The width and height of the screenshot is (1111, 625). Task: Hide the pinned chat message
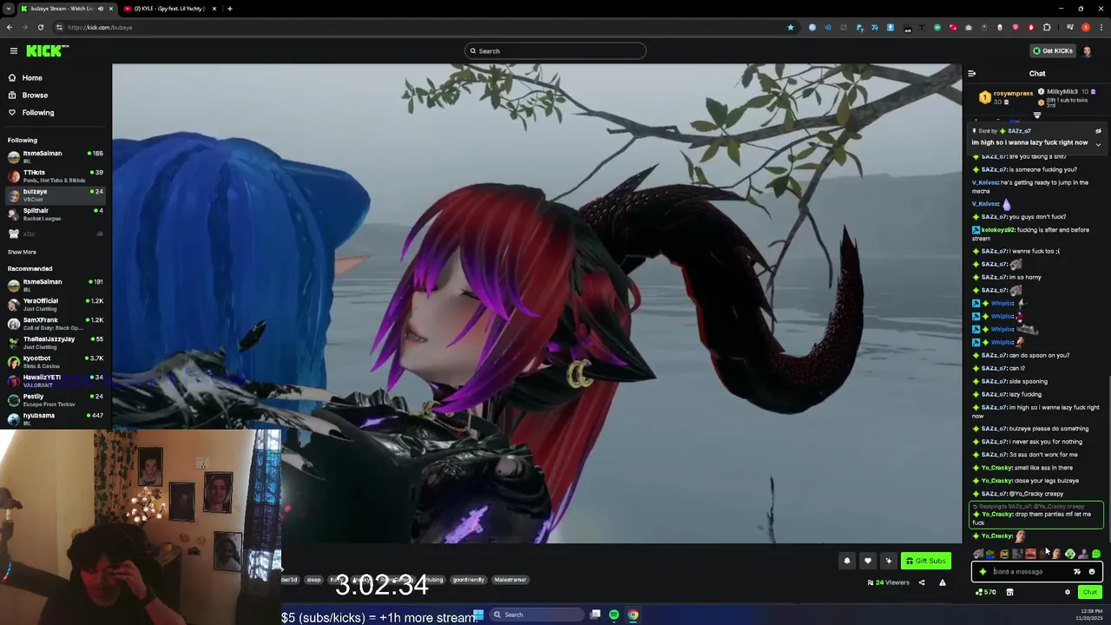(1098, 131)
